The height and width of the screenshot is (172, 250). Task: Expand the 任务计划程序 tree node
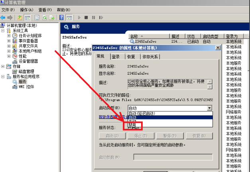(x=9, y=36)
